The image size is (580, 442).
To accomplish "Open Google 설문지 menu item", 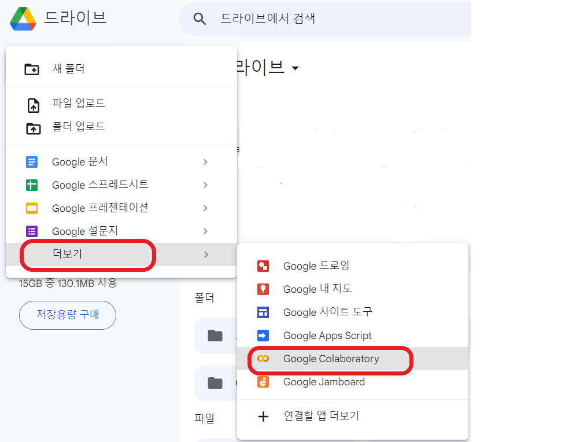I will click(x=121, y=231).
